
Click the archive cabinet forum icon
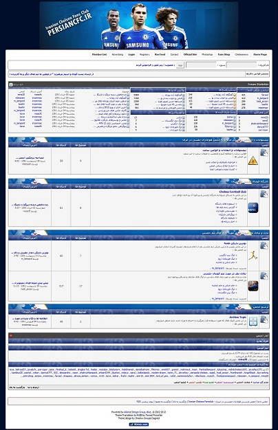coord(253,321)
